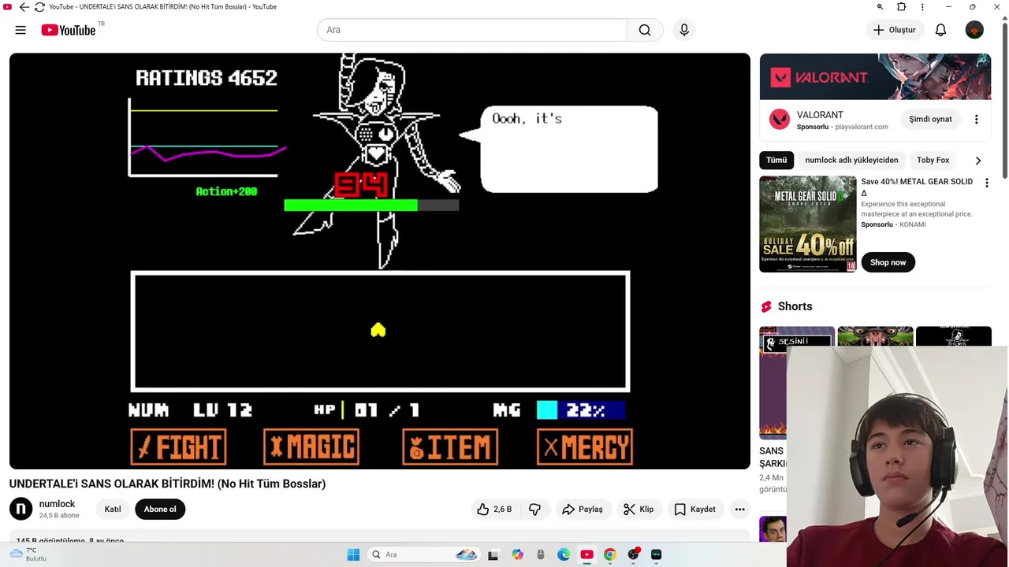The image size is (1009, 567).
Task: Open the browser extensions puzzle icon
Action: click(x=902, y=7)
